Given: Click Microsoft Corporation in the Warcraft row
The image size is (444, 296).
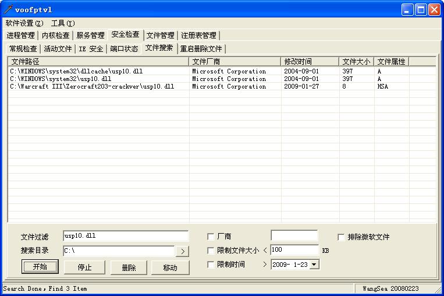Looking at the screenshot, I should 229,86.
